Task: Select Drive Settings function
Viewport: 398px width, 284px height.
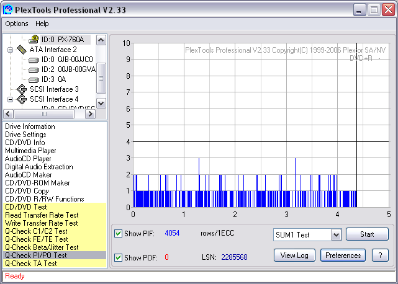Action: tap(25, 135)
